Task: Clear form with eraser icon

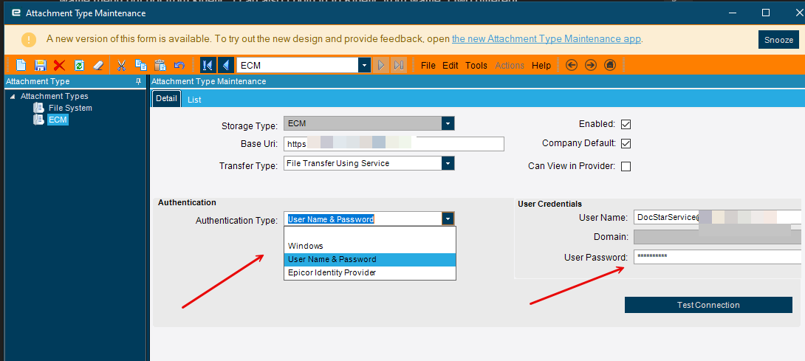Action: point(98,65)
